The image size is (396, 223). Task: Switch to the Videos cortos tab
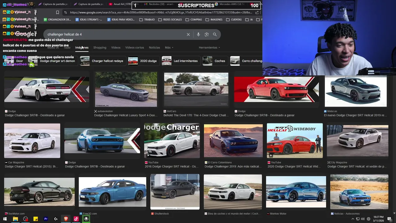(x=135, y=47)
